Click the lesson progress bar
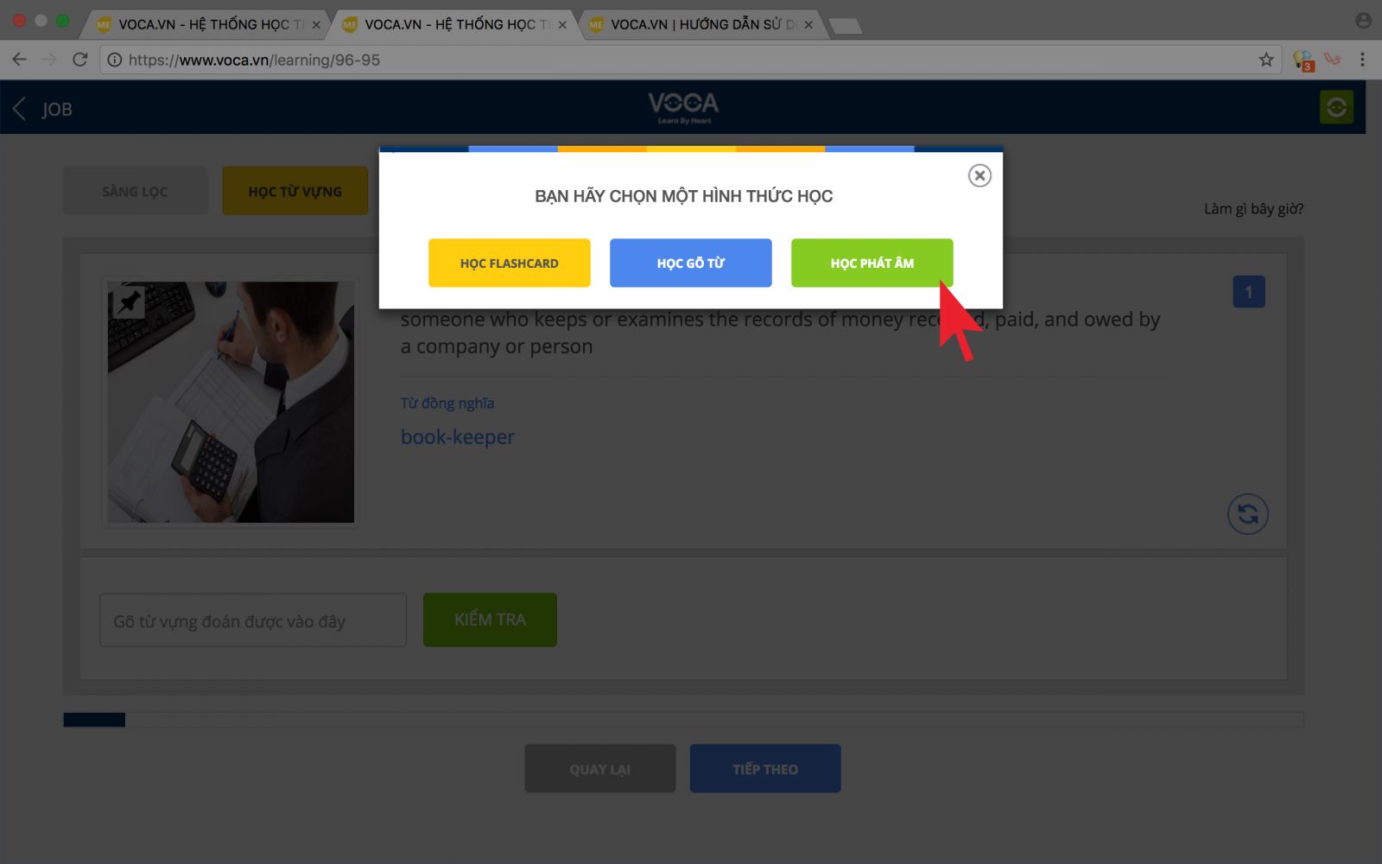Viewport: 1382px width, 864px height. (683, 720)
